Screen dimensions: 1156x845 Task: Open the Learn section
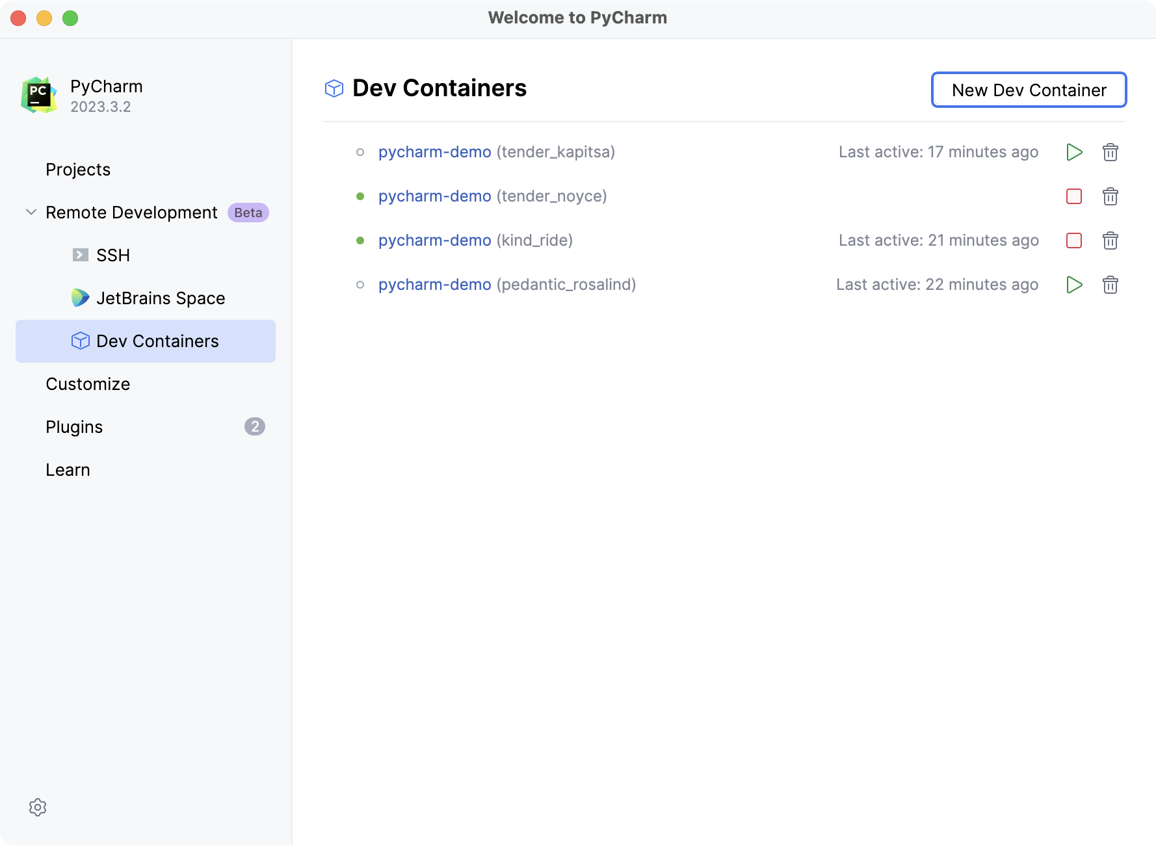click(x=68, y=469)
